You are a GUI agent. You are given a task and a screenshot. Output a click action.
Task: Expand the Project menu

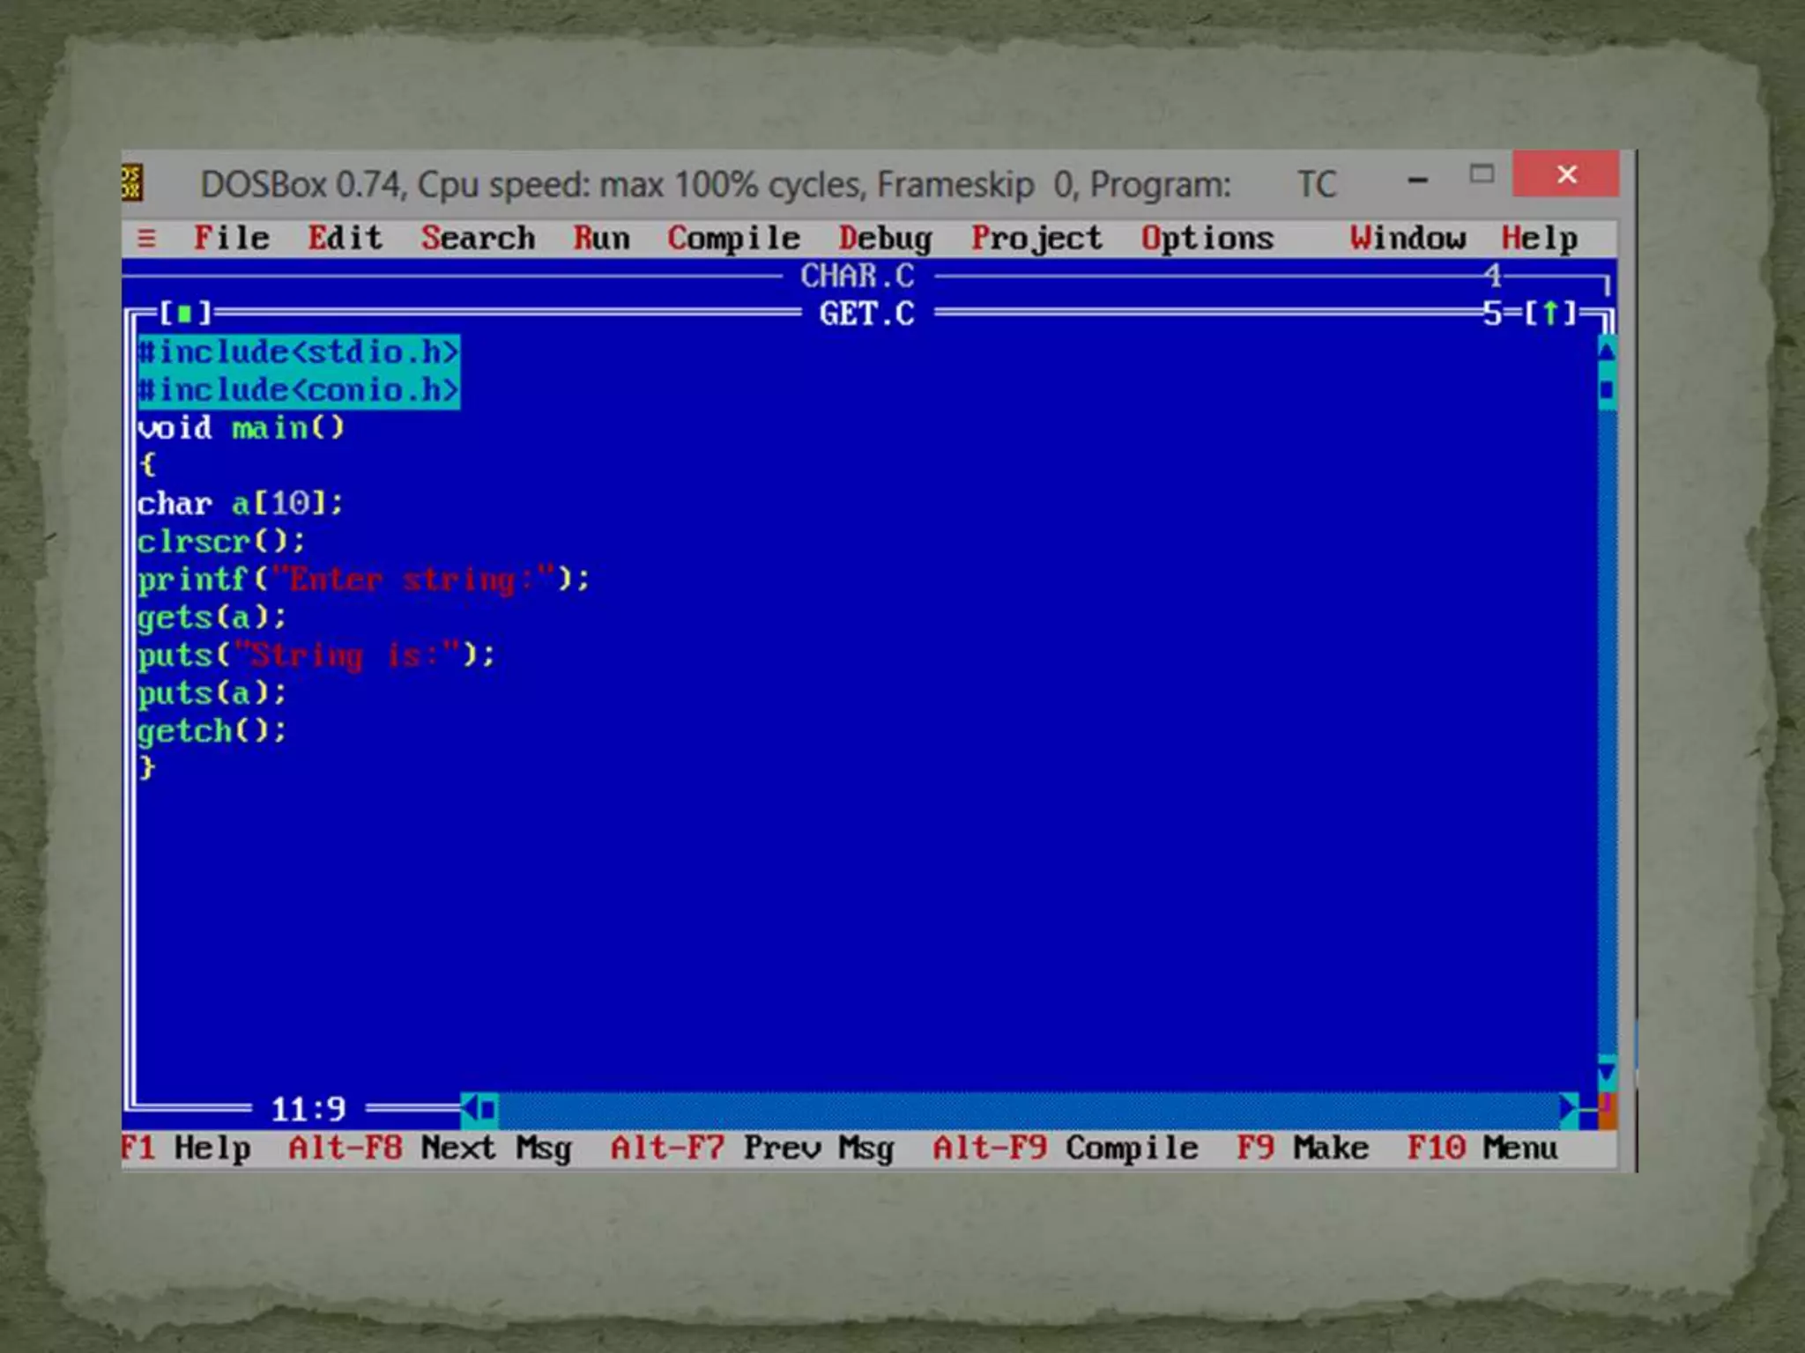pos(1036,238)
